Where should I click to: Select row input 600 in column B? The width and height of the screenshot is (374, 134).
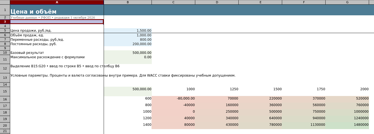coord(128,99)
